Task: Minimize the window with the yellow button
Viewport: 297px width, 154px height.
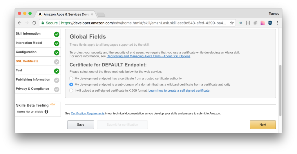Action: tap(25, 13)
